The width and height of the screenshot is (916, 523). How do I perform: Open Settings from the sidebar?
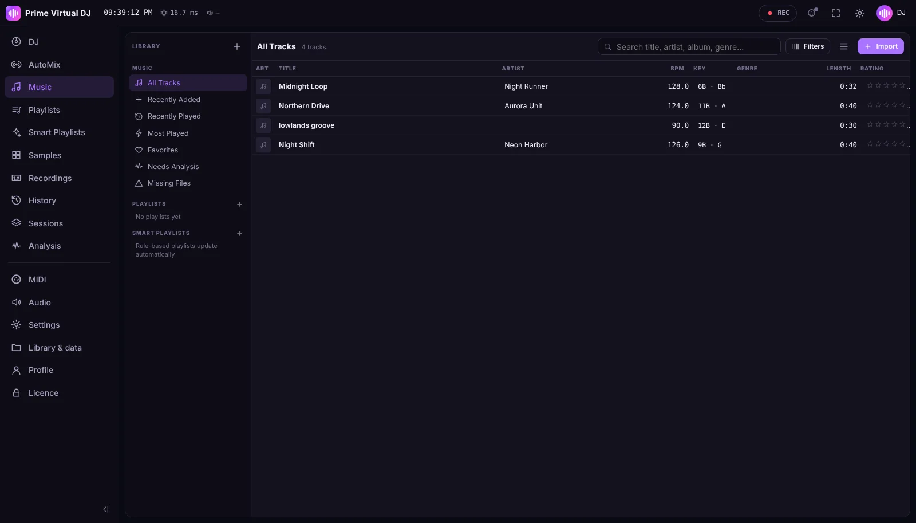(59, 325)
